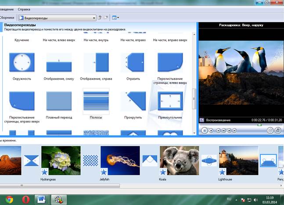The height and width of the screenshot is (205, 284).
Task: Click the effects star on Lighthouse clip
Action: tap(223, 172)
